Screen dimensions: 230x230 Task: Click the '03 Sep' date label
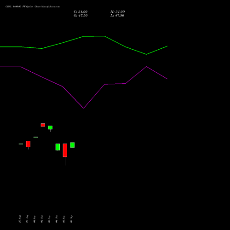[49, 219]
